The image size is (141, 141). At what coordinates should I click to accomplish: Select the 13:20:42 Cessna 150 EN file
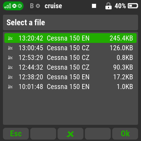(70, 38)
